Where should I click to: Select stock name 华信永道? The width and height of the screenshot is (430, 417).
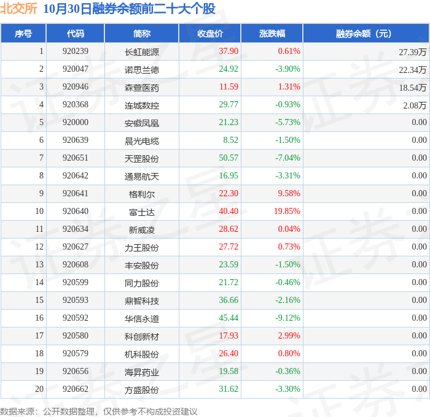[142, 319]
